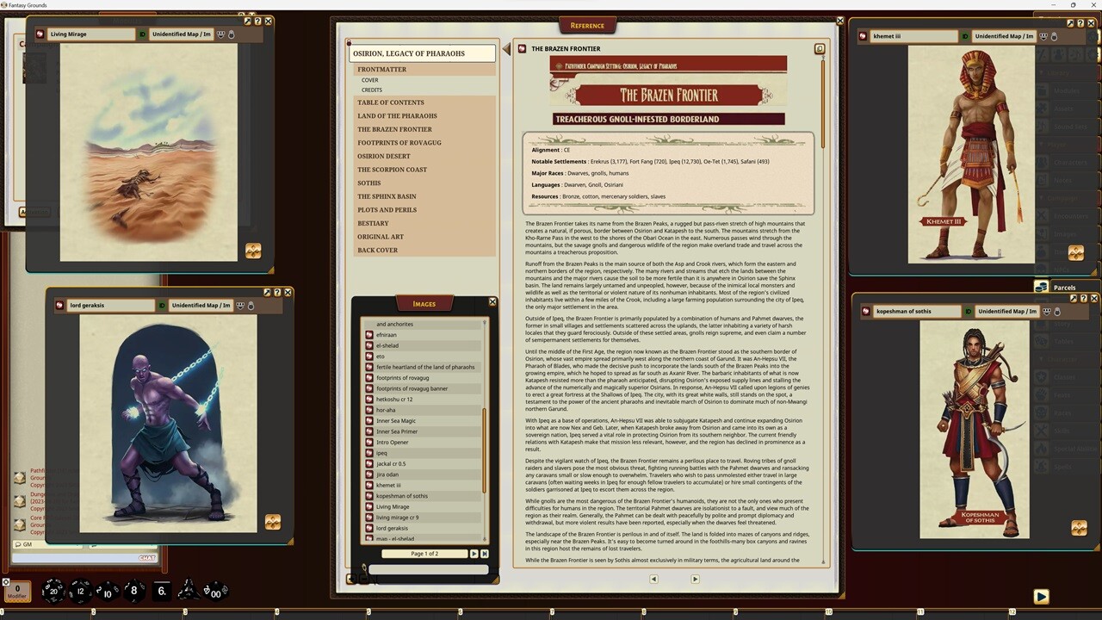Click the lock icon on the Brazen Frontier page

click(x=819, y=49)
